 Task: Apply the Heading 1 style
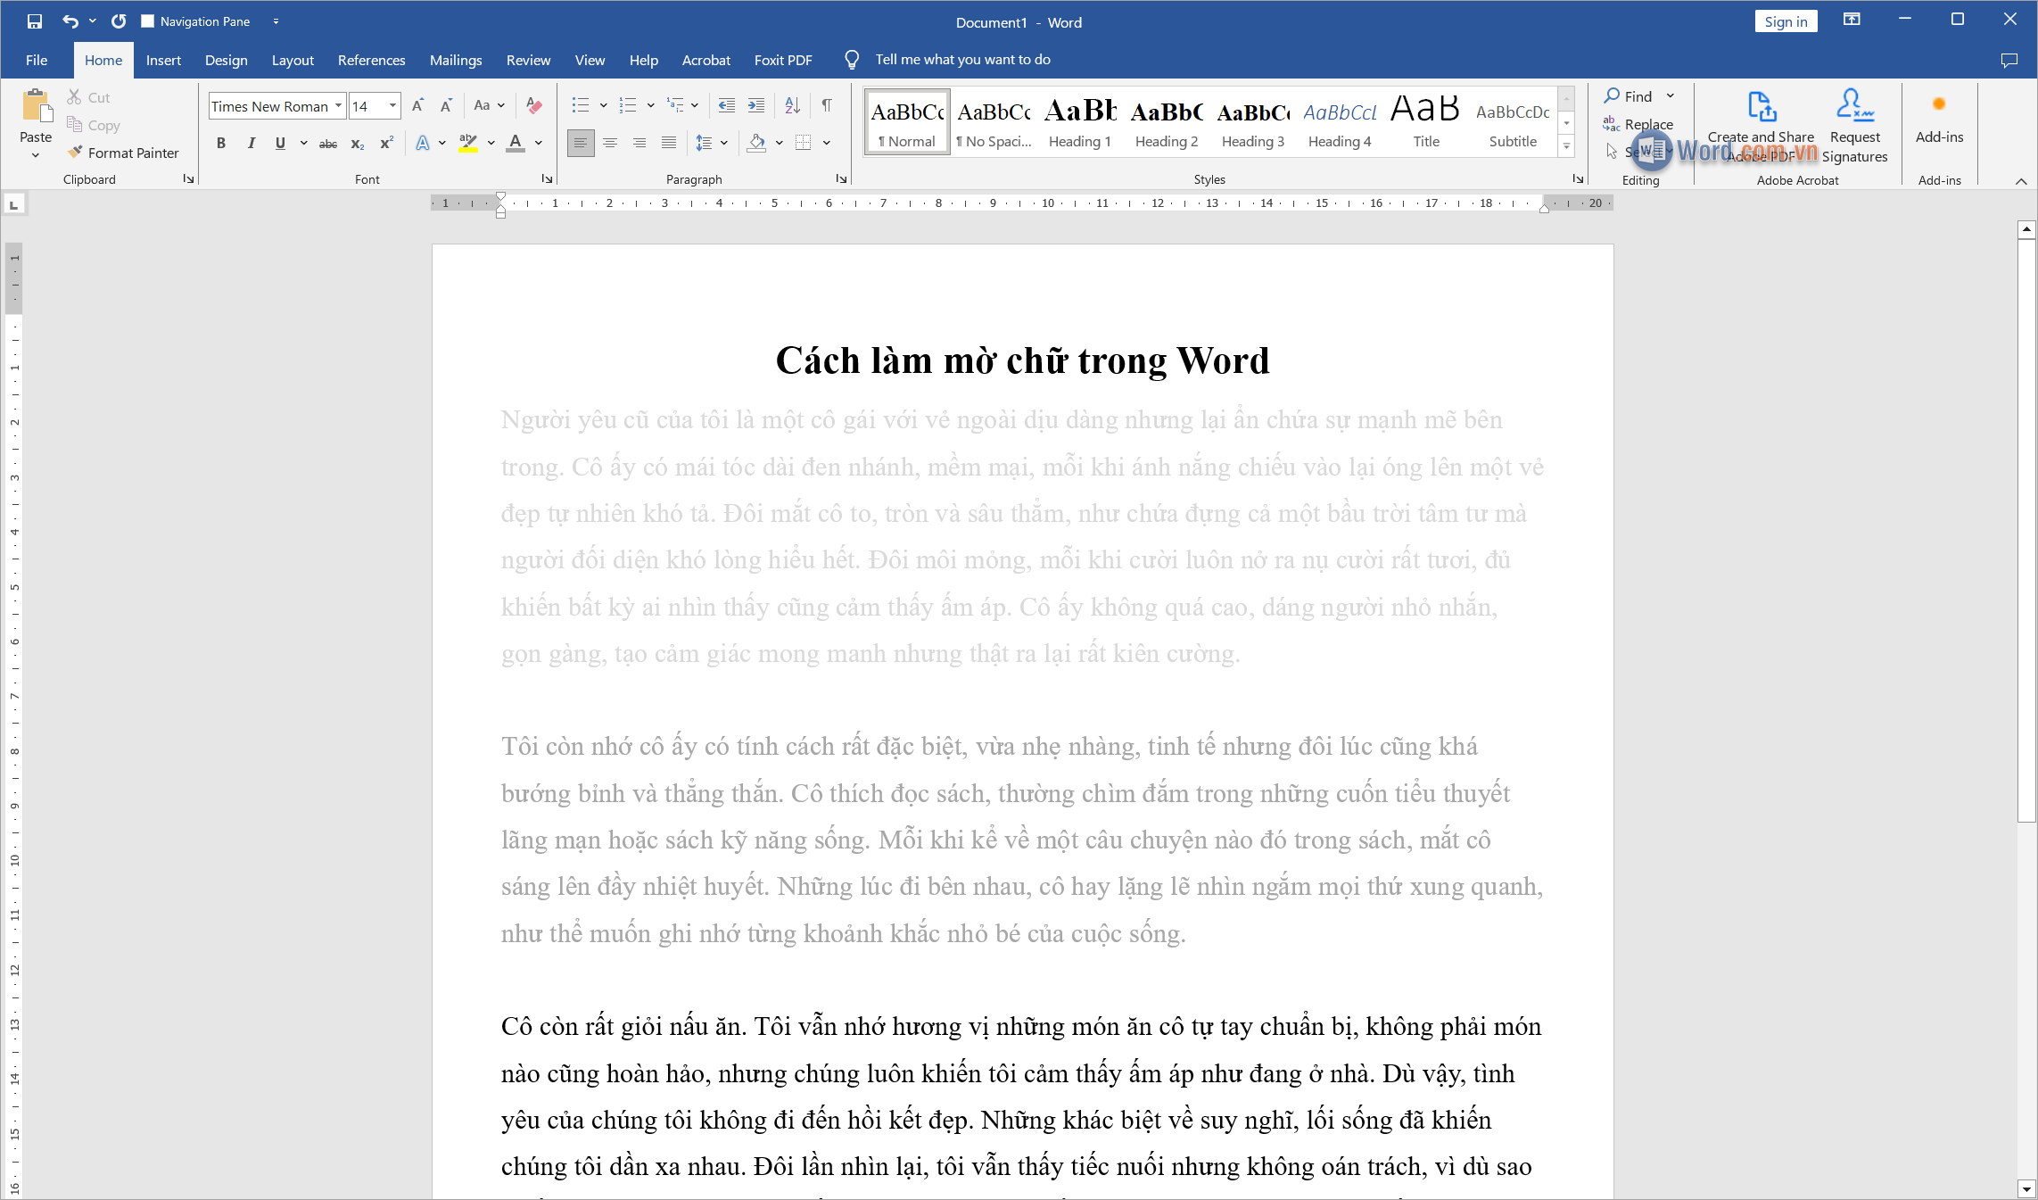pyautogui.click(x=1079, y=122)
